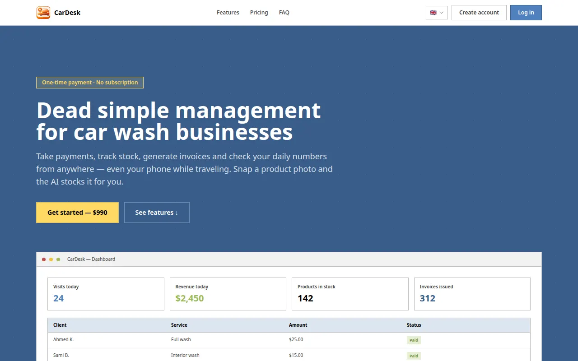This screenshot has height=361, width=578.
Task: Click Get started — $990 button
Action: point(77,213)
